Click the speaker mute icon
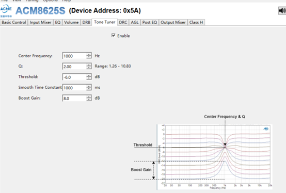 coord(282,10)
